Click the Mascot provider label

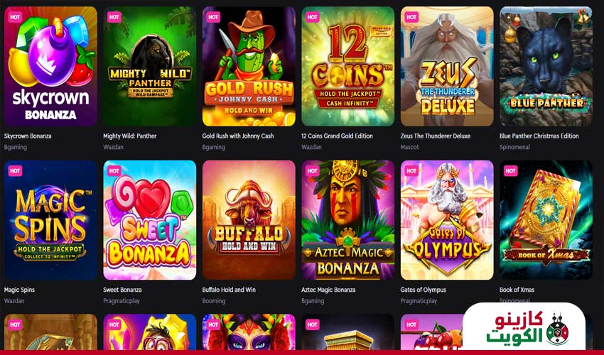pos(409,147)
